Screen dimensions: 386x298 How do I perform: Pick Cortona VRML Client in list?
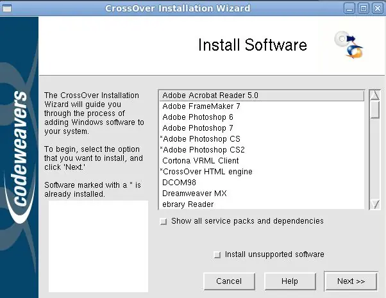262,161
